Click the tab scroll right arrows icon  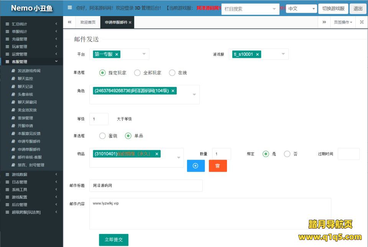324,22
